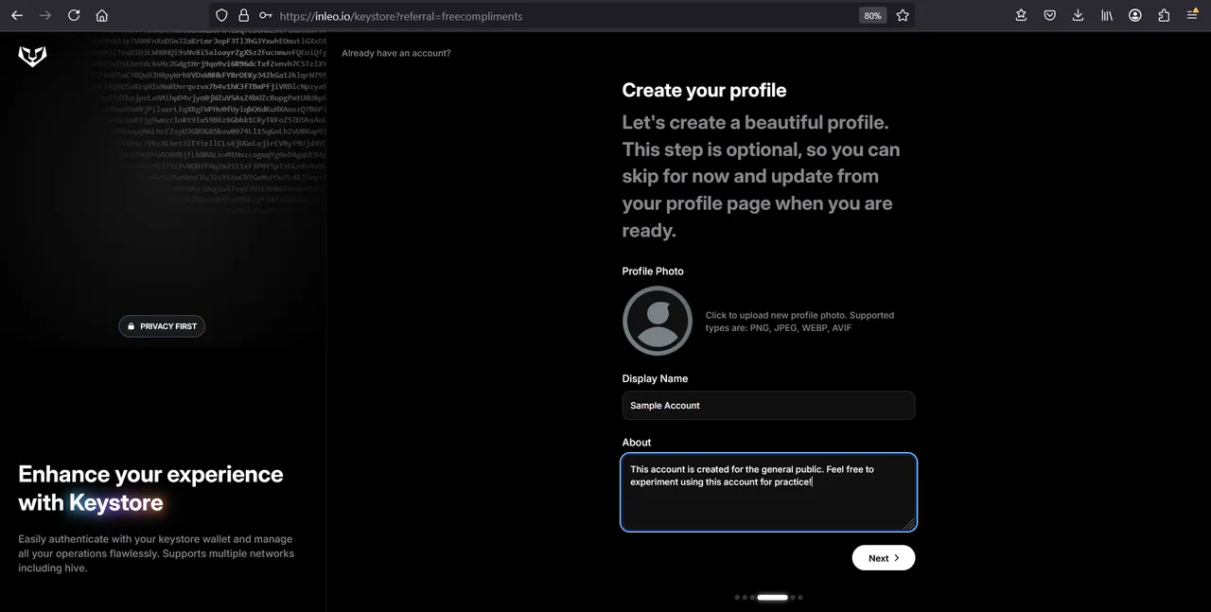Click the 'Profile Photo' label
Viewport: 1211px width, 612px height.
653,271
